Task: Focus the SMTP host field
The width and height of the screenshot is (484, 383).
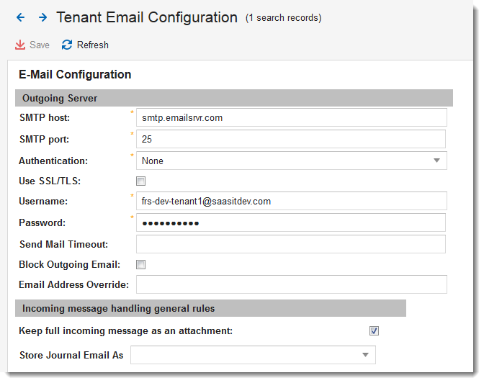Action: tap(292, 117)
